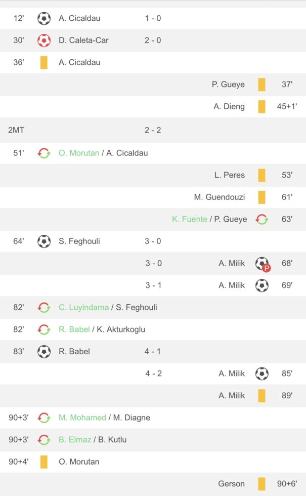Click the missed penalty icon at 68'

coord(262,264)
